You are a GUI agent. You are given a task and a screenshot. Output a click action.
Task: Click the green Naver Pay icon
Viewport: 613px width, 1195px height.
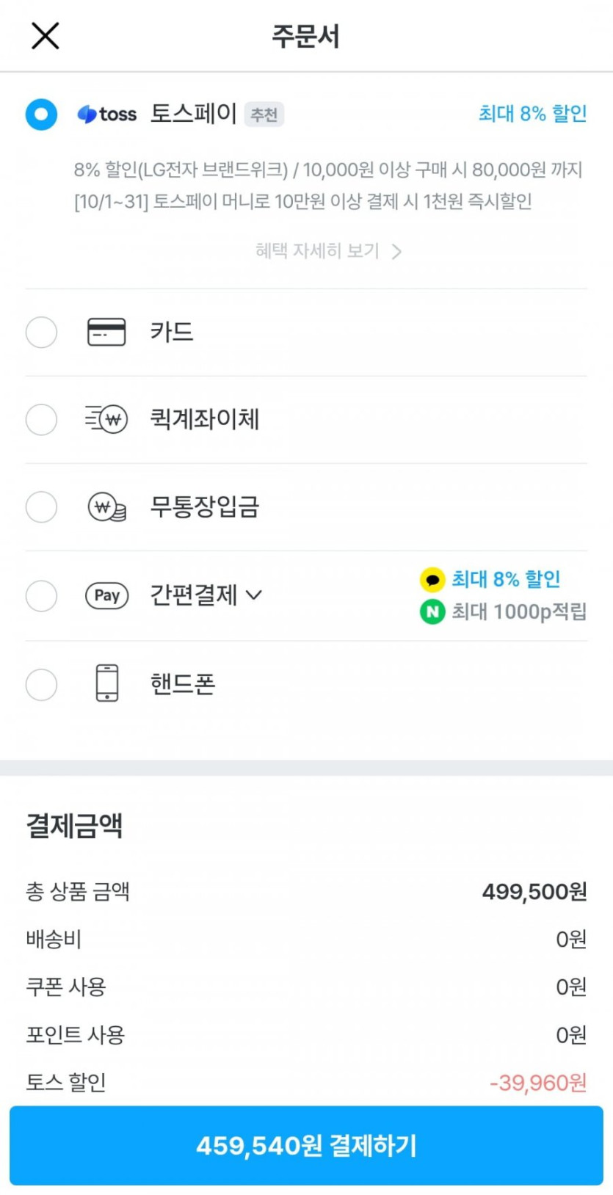coord(432,611)
